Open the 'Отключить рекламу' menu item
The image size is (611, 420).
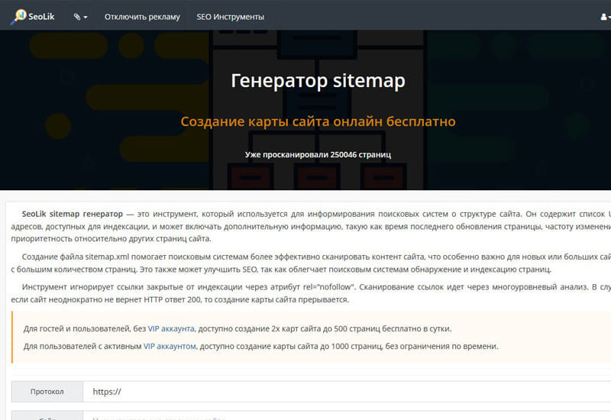coord(142,17)
